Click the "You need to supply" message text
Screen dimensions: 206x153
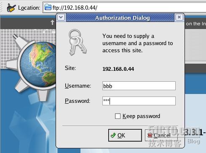(x=137, y=43)
